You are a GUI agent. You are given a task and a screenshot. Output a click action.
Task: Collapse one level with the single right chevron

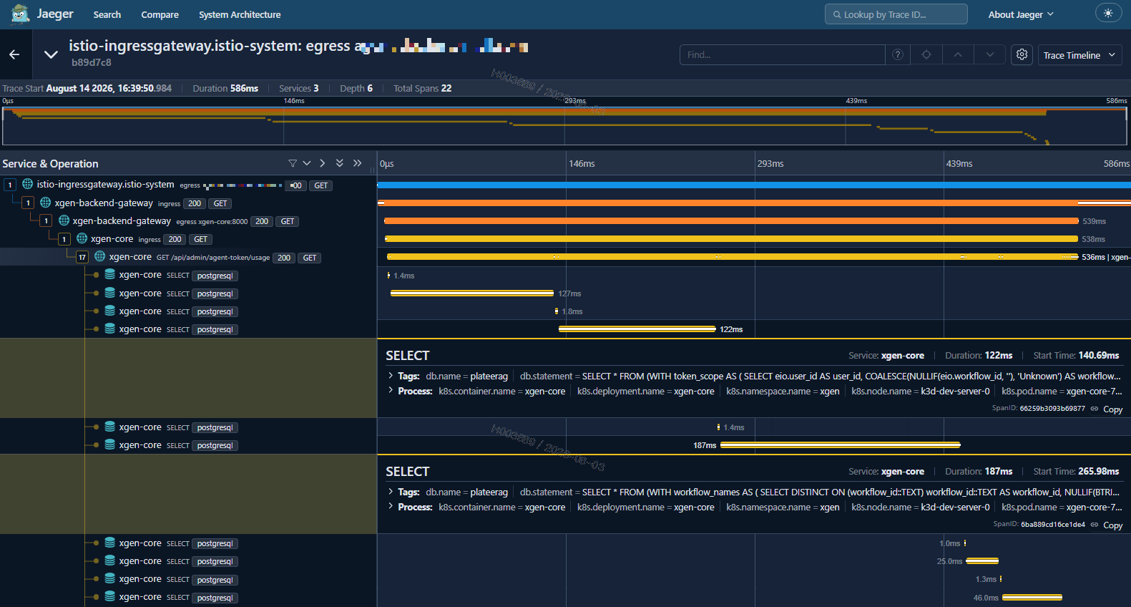click(323, 163)
